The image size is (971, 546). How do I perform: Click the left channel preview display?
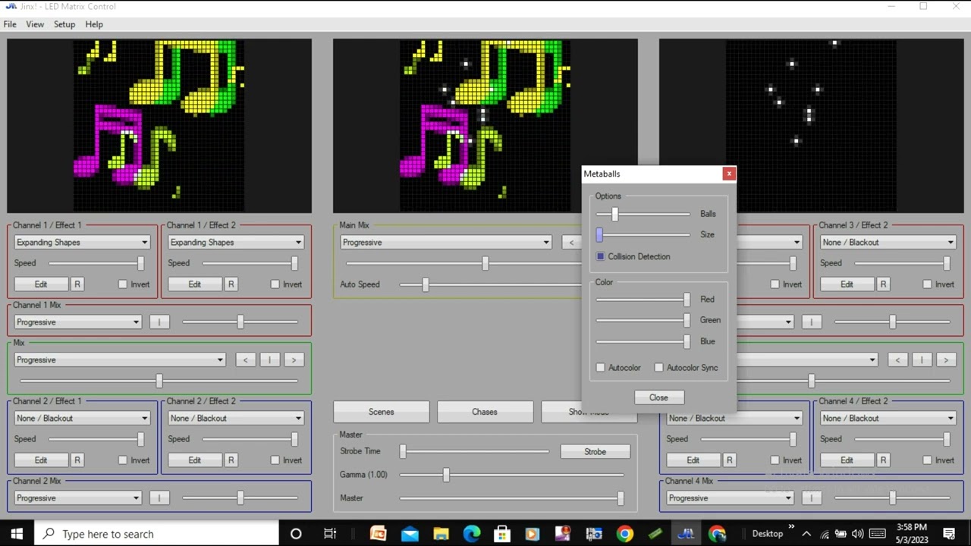(159, 126)
